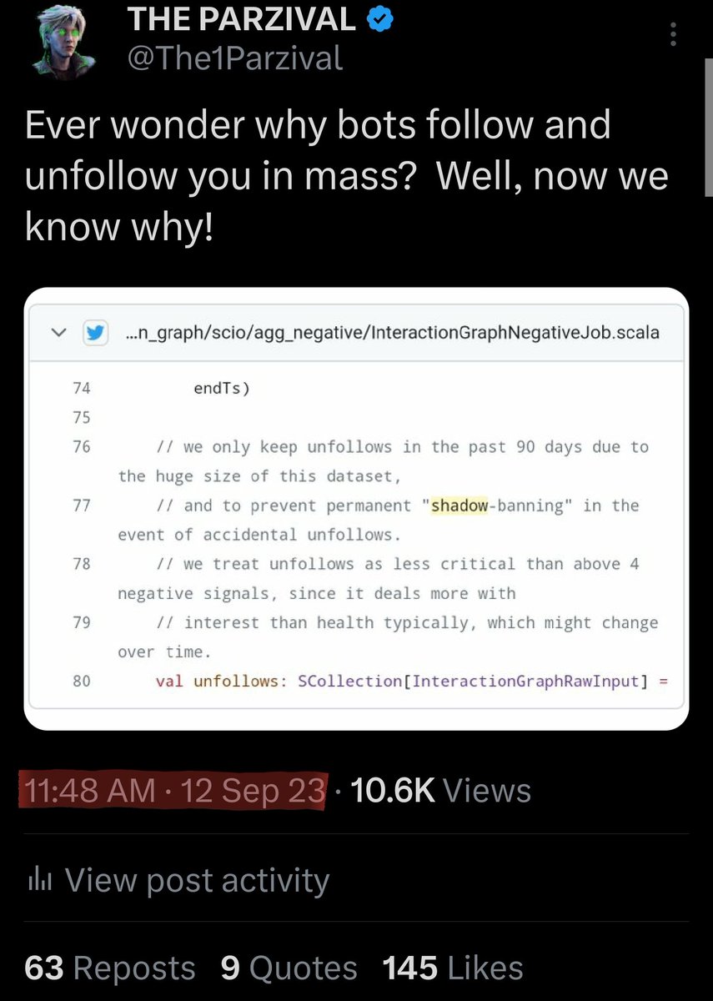Viewport: 713px width, 1001px height.
Task: Click THE PARZIVAL display name
Action: [242, 20]
